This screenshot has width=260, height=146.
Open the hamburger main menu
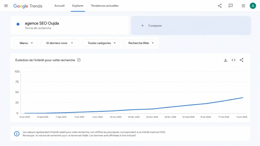click(x=6, y=6)
